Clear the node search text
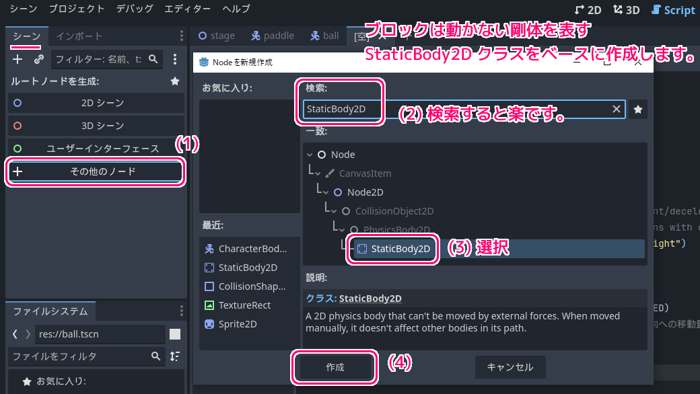 coord(616,109)
